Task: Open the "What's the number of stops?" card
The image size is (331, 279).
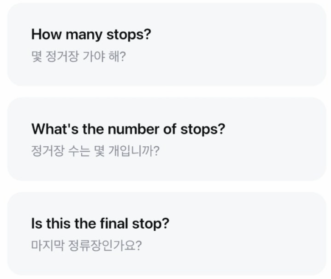Action: coord(167,139)
